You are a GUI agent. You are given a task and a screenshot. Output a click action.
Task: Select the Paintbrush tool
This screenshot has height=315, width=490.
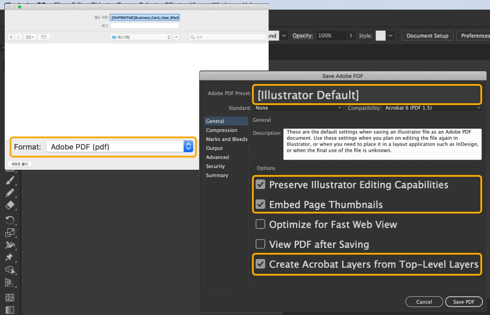point(10,180)
